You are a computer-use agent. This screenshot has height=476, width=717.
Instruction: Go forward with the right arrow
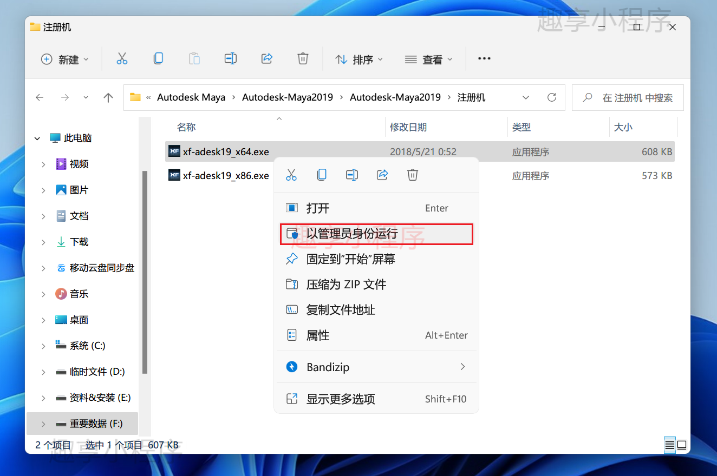click(x=65, y=97)
